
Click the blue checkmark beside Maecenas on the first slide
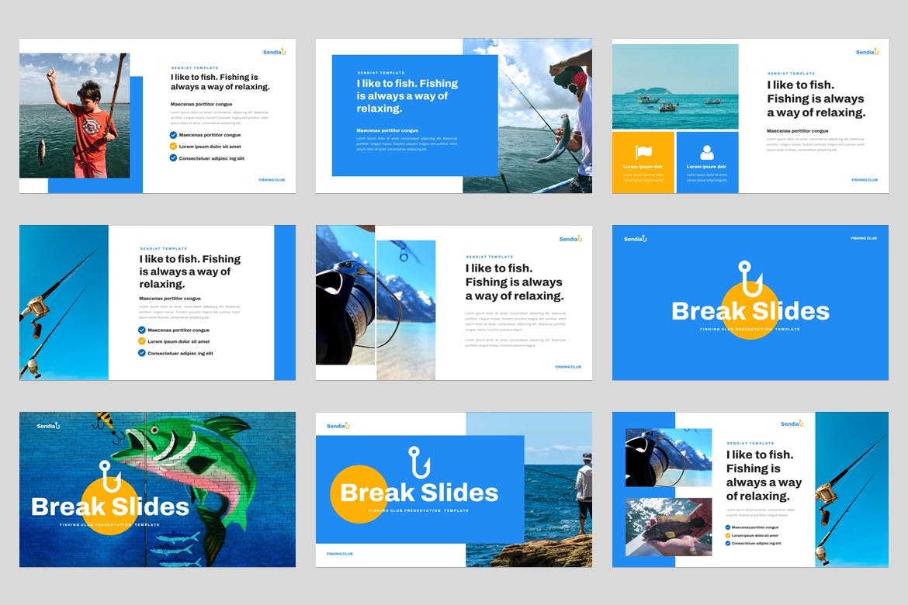(173, 135)
